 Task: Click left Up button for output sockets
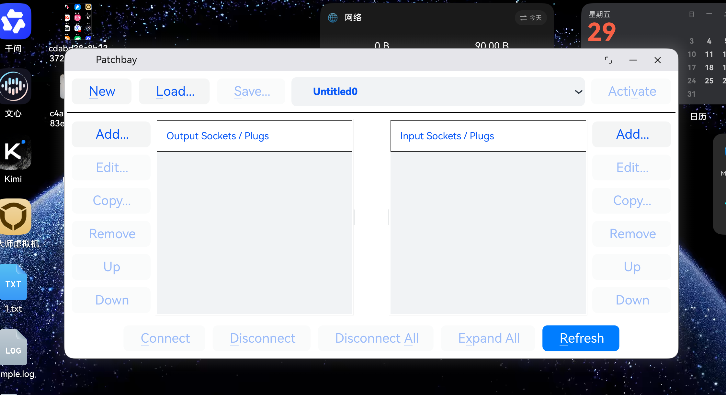[111, 267]
